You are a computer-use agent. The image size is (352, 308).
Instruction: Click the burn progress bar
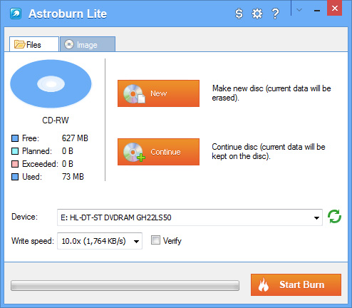pos(125,285)
